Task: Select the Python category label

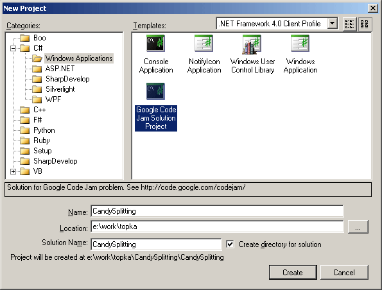Action: pos(44,130)
